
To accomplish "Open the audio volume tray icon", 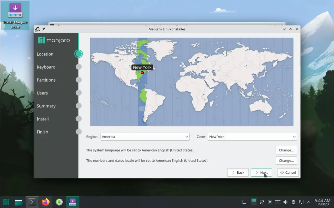I will tap(285, 202).
